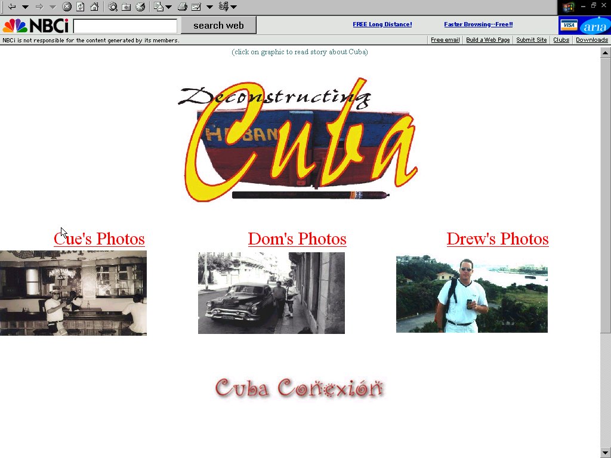Open the Drew's Photos link
This screenshot has height=458, width=611.
click(497, 239)
